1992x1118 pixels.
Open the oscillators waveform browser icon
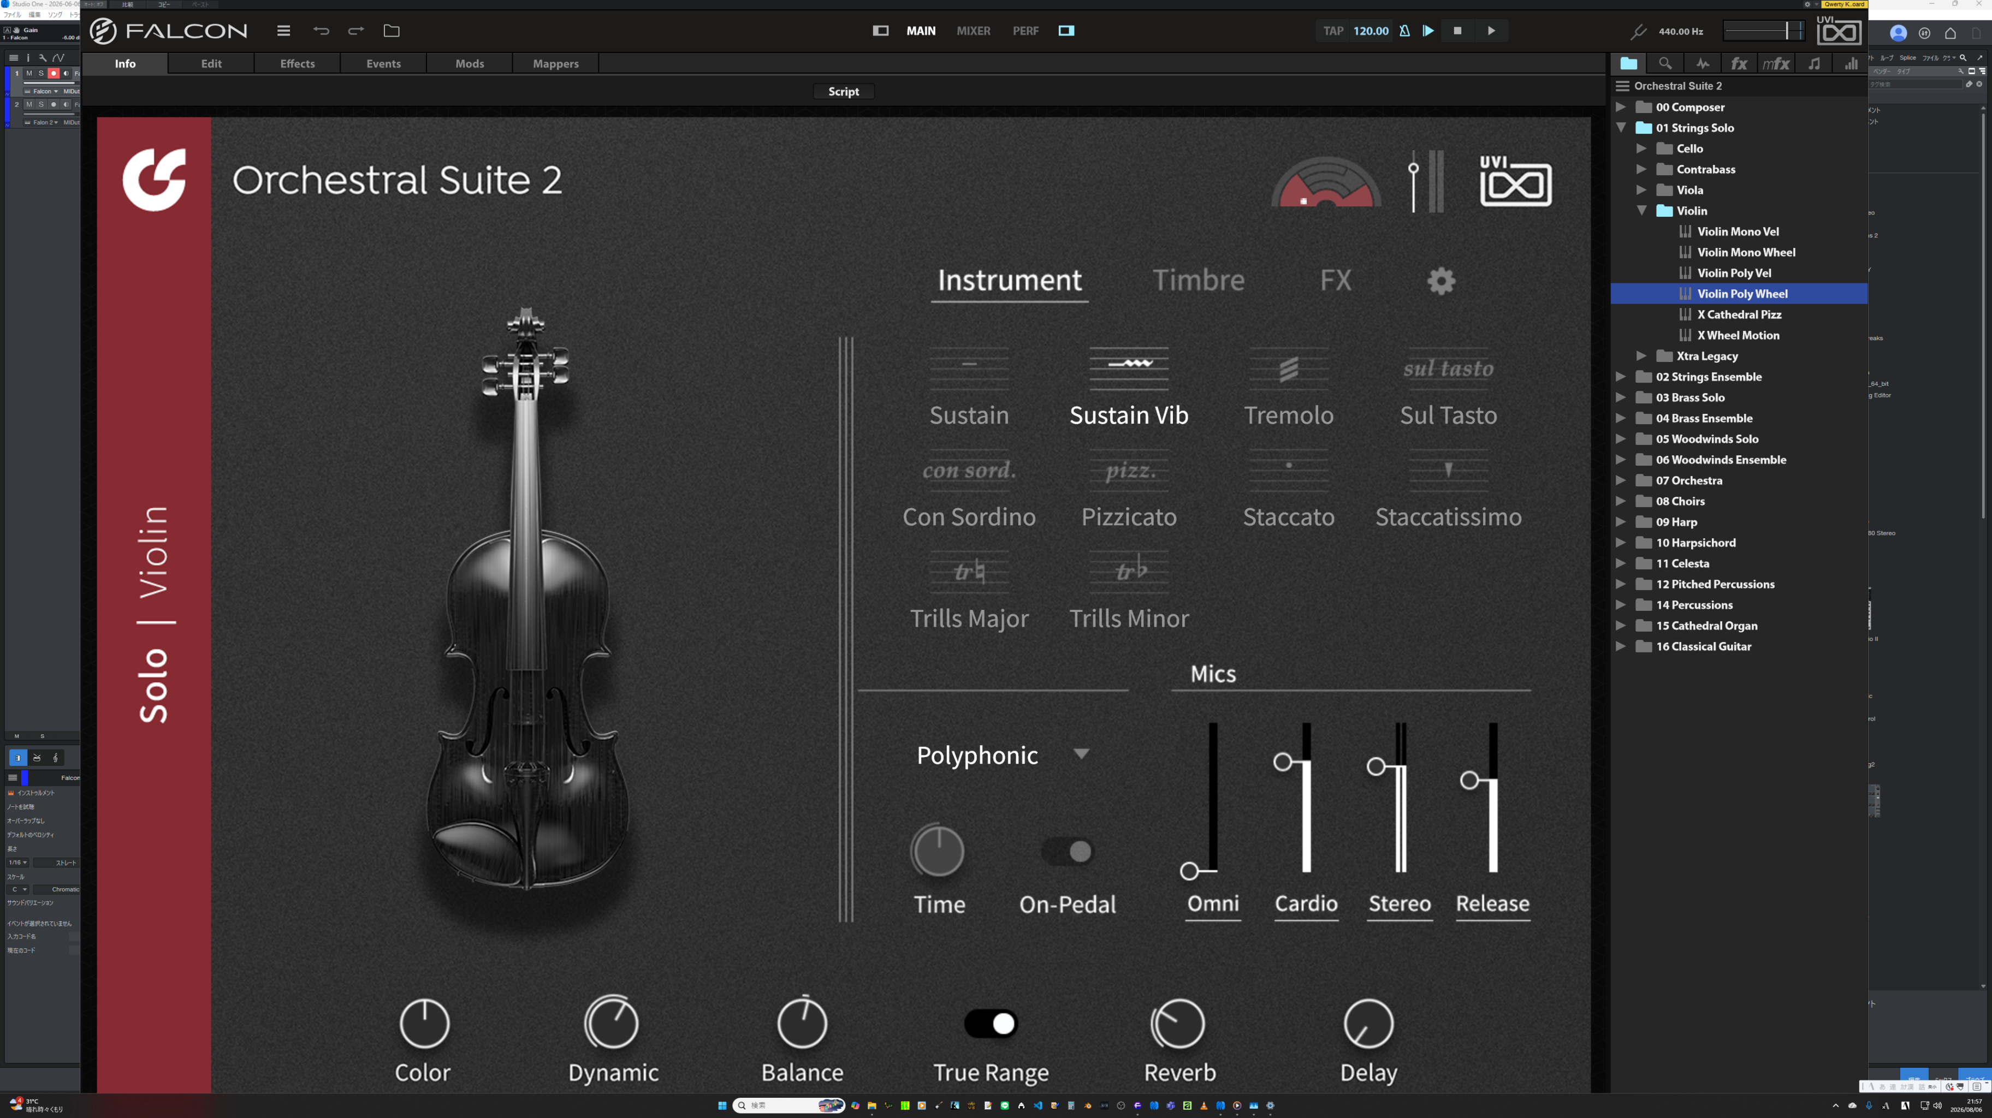coord(1702,63)
